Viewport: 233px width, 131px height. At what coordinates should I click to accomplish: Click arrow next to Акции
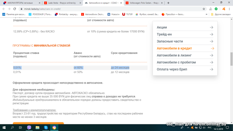pyautogui.click(x=211, y=27)
